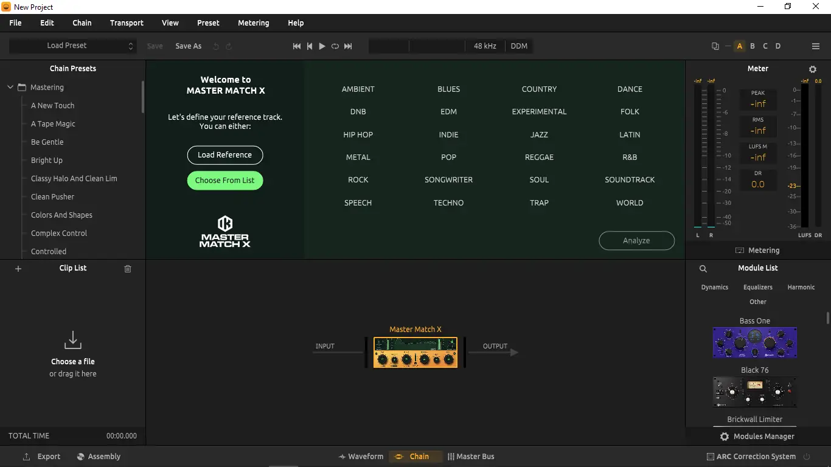The width and height of the screenshot is (831, 467).
Task: Click the undo arrow icon
Action: click(216, 46)
